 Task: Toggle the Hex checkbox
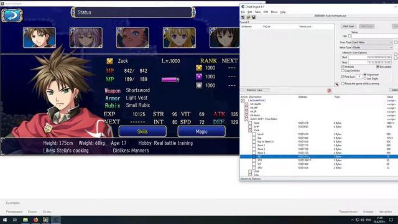click(349, 36)
